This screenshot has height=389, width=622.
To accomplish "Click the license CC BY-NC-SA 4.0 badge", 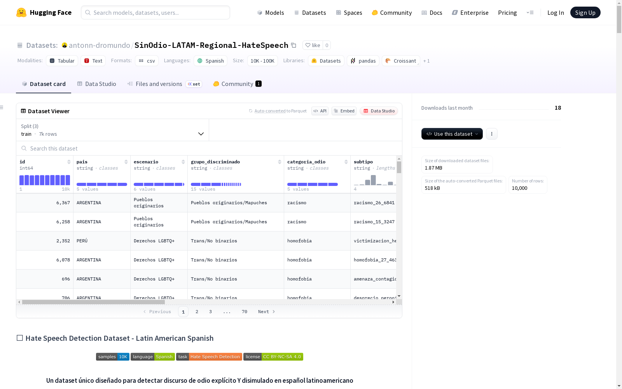I will pos(273,357).
